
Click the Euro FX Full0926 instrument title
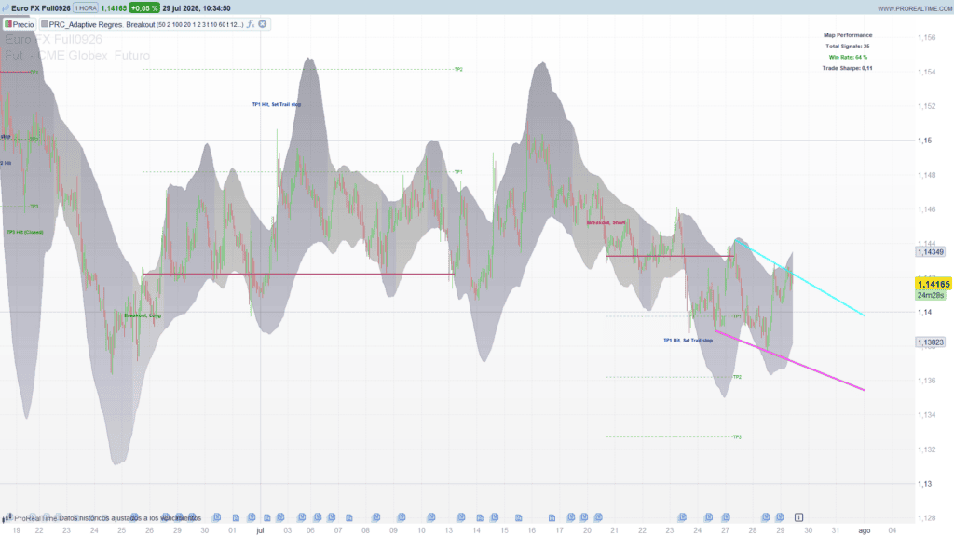point(41,7)
